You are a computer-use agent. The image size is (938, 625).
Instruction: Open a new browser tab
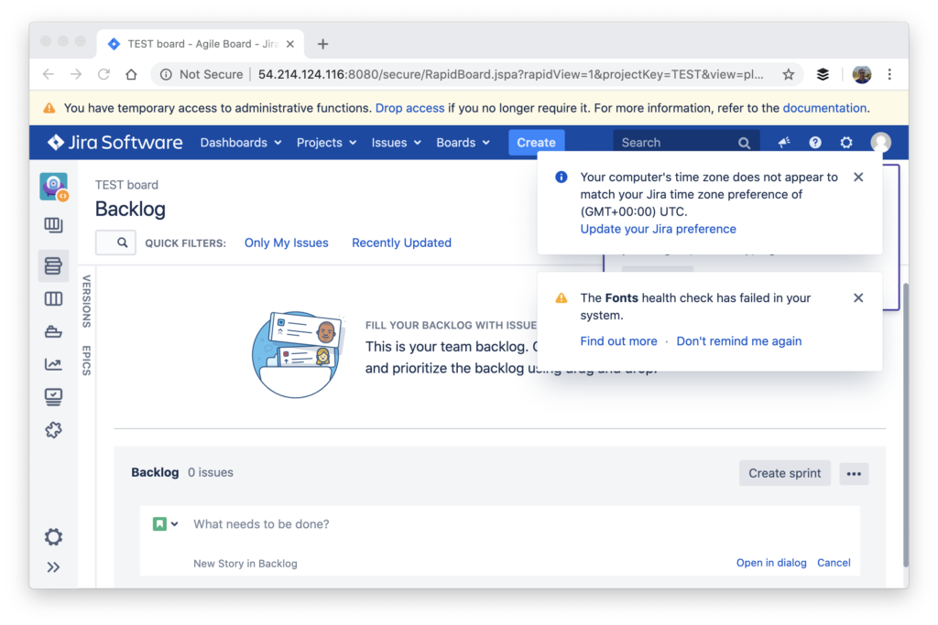pos(323,44)
